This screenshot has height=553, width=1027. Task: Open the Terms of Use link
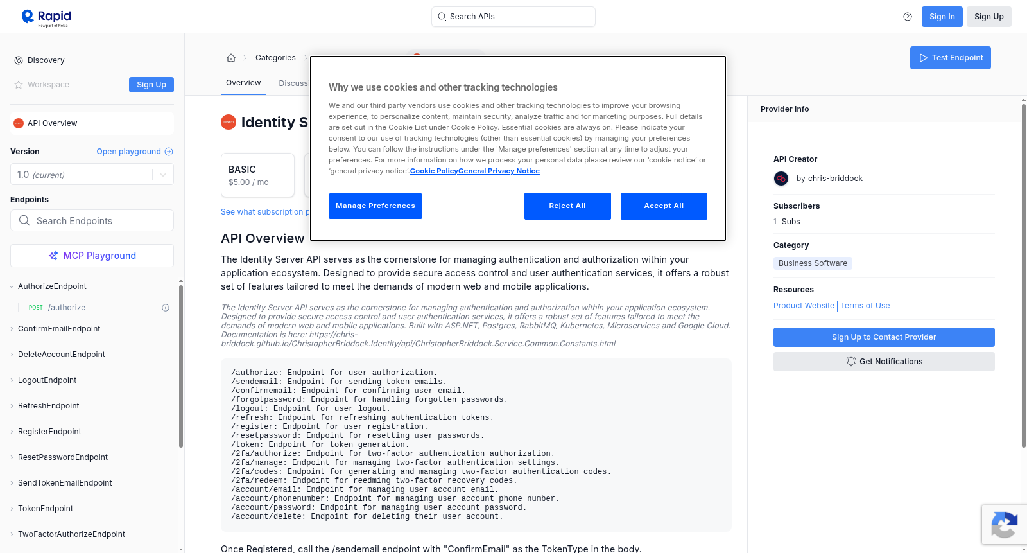[x=865, y=306]
